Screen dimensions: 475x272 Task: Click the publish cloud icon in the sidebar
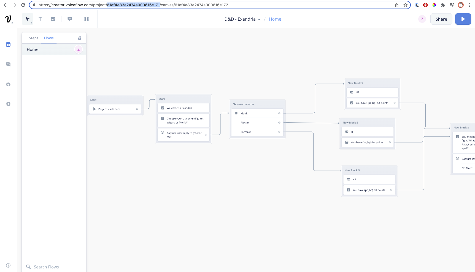pos(8,84)
